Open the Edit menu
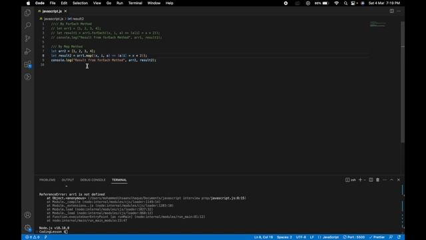This screenshot has width=426, height=240. coord(64,3)
